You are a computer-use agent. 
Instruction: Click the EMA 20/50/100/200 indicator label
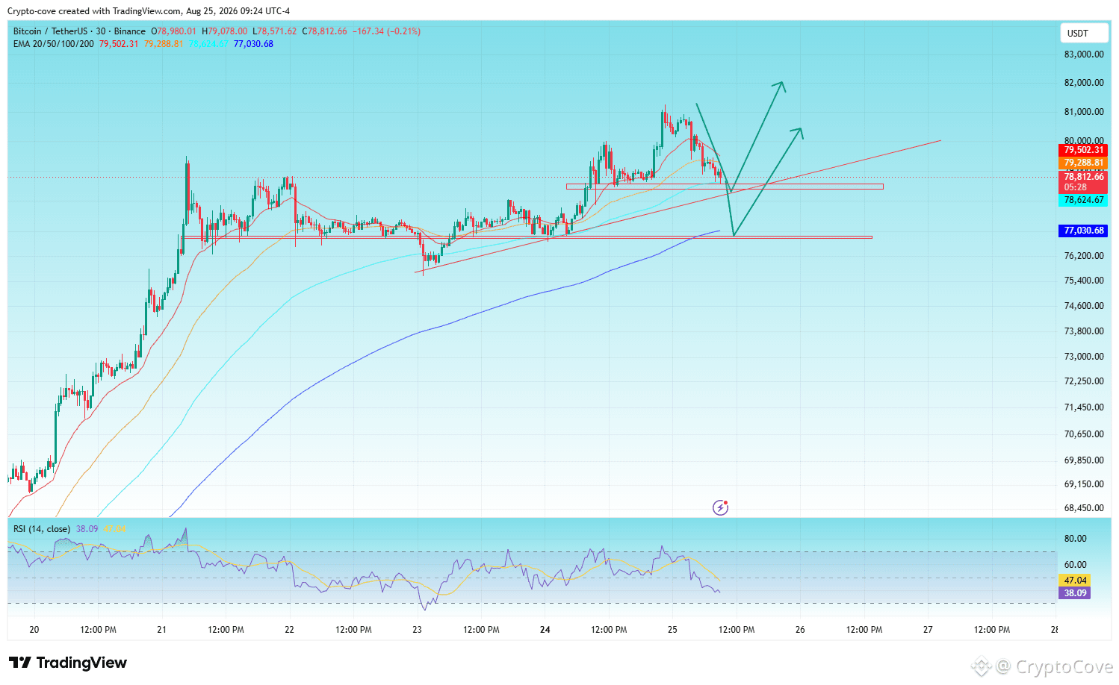click(54, 44)
